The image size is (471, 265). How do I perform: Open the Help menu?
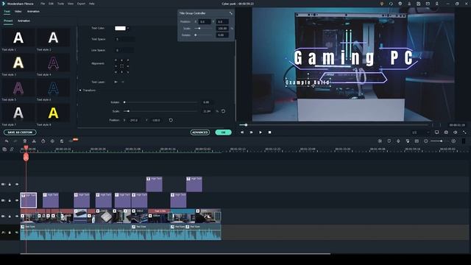[91, 4]
